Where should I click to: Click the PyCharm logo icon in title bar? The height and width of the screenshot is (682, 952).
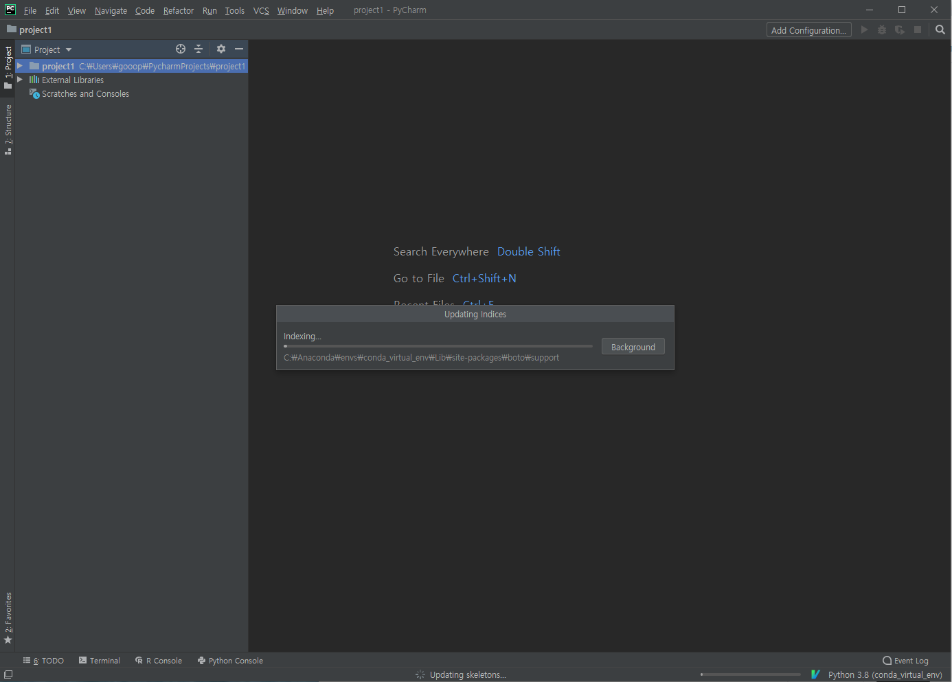(10, 10)
